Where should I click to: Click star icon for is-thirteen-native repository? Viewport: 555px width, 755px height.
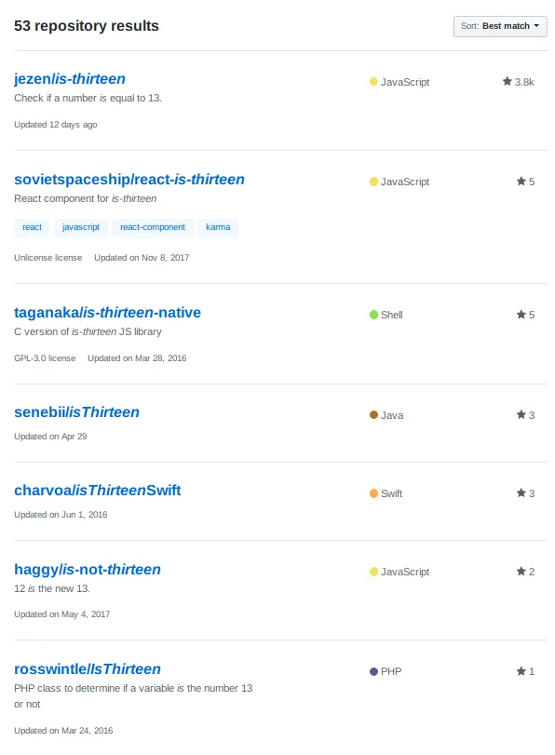[521, 315]
